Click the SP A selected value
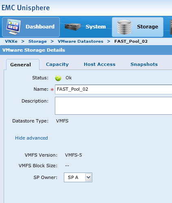 [73, 177]
